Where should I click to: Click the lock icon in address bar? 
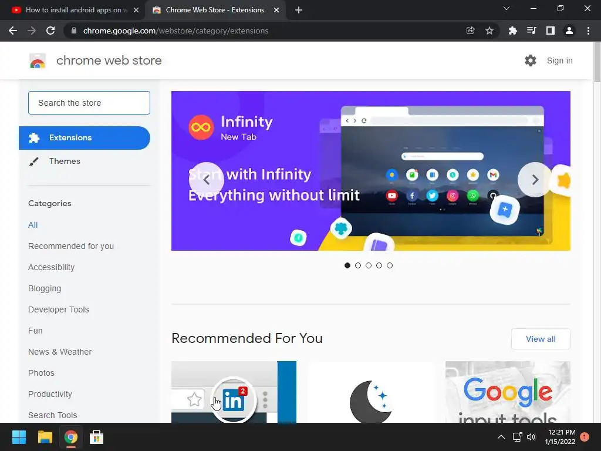click(74, 31)
